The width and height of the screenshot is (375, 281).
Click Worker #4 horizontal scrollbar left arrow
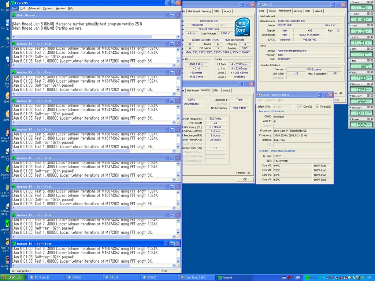14,151
